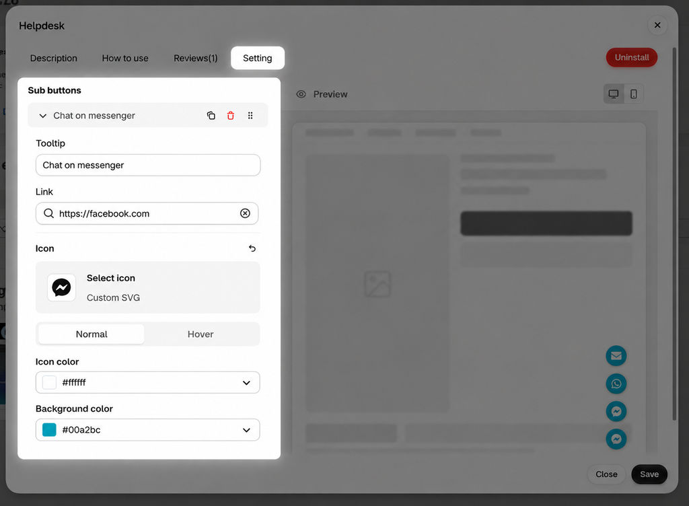Open the Description tab
Image resolution: width=689 pixels, height=506 pixels.
[x=54, y=58]
